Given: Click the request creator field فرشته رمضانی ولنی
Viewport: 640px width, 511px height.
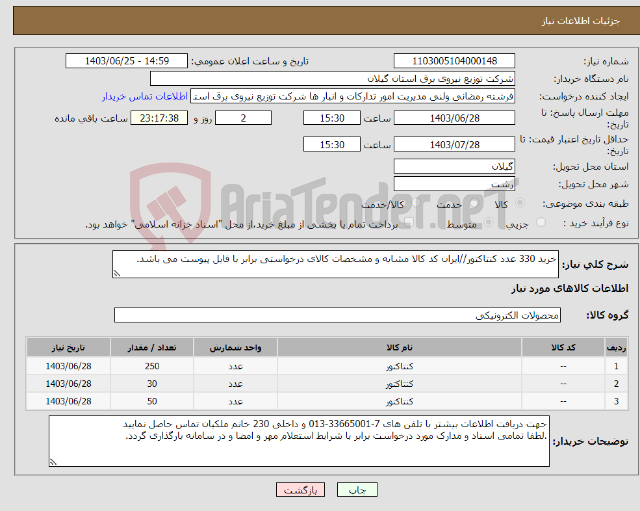Looking at the screenshot, I should pyautogui.click(x=353, y=96).
